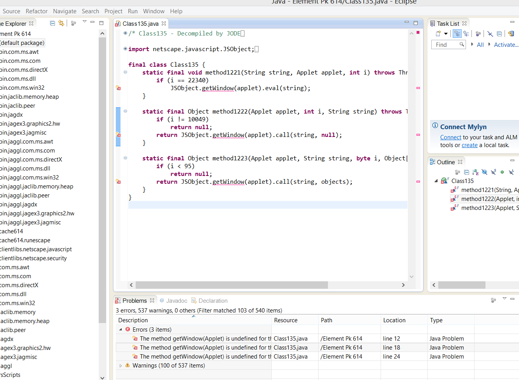Click the New Task icon in Task List
The width and height of the screenshot is (519, 380).
pyautogui.click(x=438, y=34)
